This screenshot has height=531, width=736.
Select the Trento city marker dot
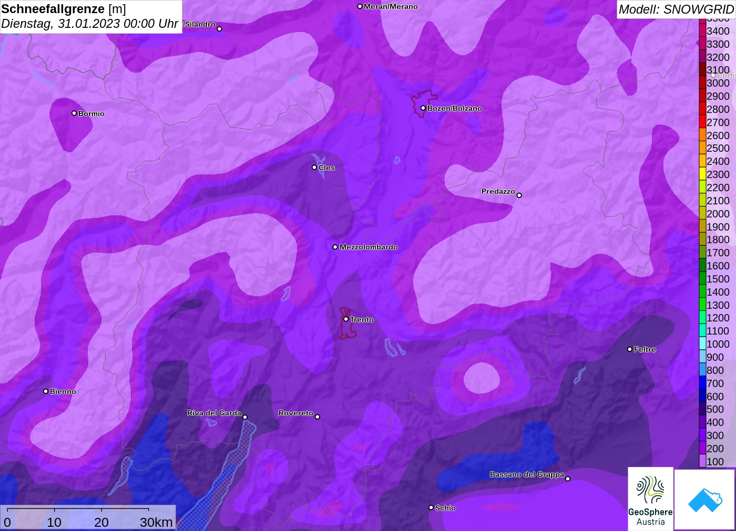pos(346,319)
